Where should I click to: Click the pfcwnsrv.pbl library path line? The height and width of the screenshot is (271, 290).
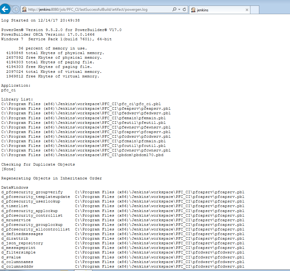[86, 150]
